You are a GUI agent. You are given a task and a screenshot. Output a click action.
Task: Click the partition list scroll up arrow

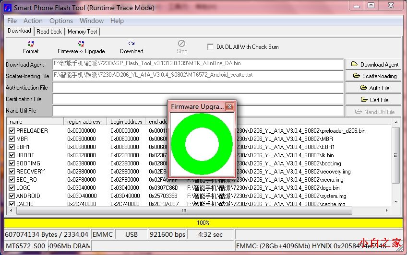(396, 122)
